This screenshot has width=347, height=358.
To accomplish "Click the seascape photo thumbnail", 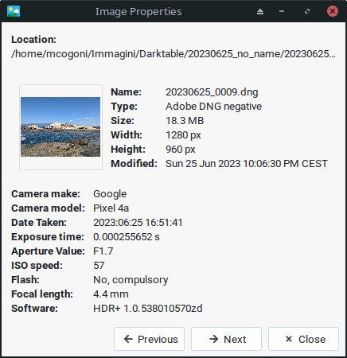I will click(60, 126).
